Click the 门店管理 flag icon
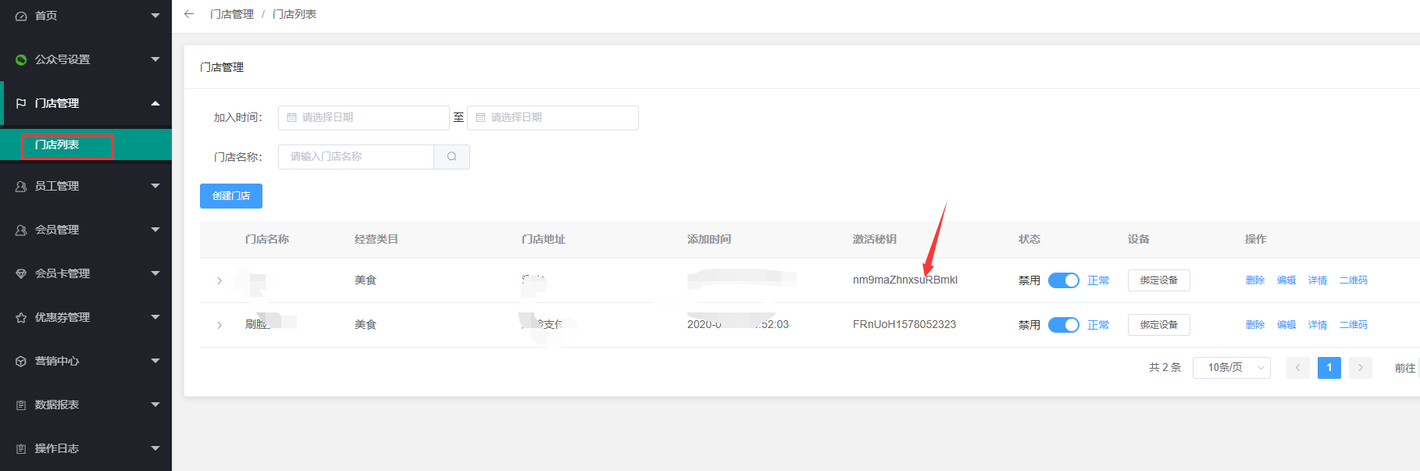The image size is (1420, 471). pyautogui.click(x=21, y=103)
